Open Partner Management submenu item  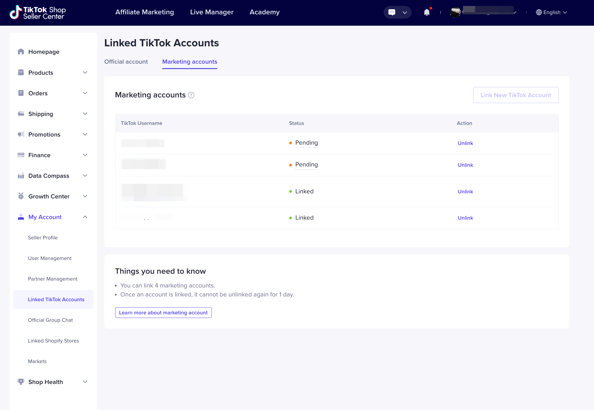(53, 279)
